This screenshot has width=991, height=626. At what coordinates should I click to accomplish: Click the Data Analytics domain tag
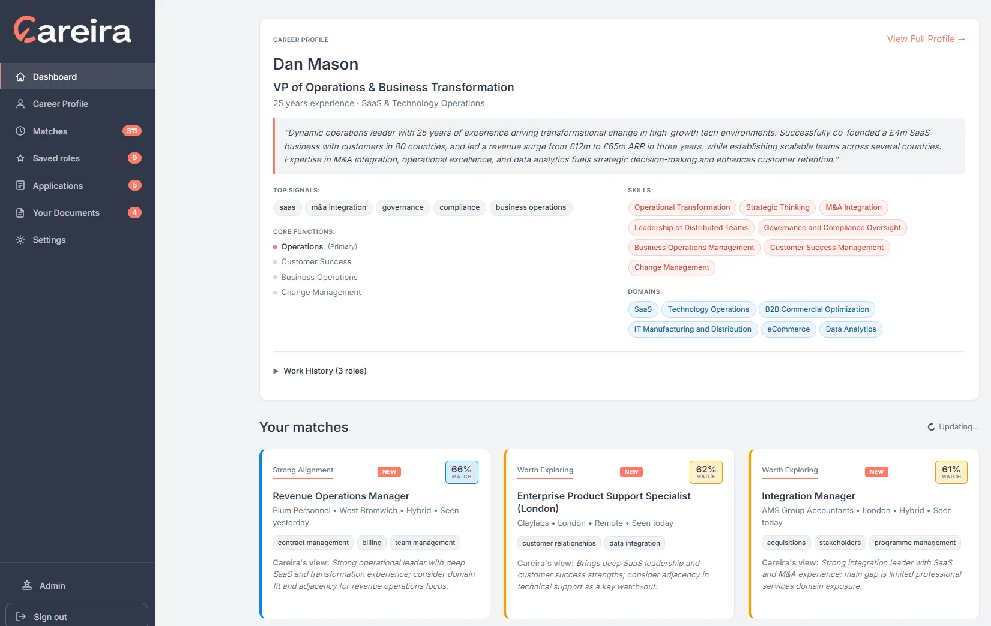[x=851, y=329]
